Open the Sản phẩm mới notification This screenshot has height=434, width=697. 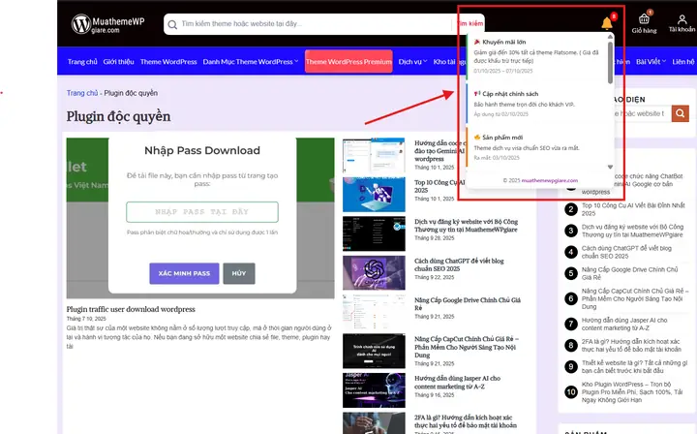point(537,147)
